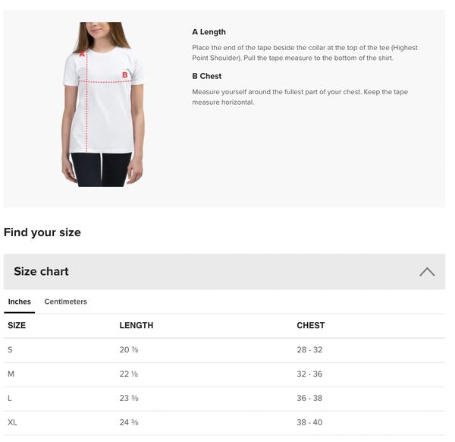This screenshot has width=455, height=442.
Task: Select the size XL row
Action: pos(224,422)
